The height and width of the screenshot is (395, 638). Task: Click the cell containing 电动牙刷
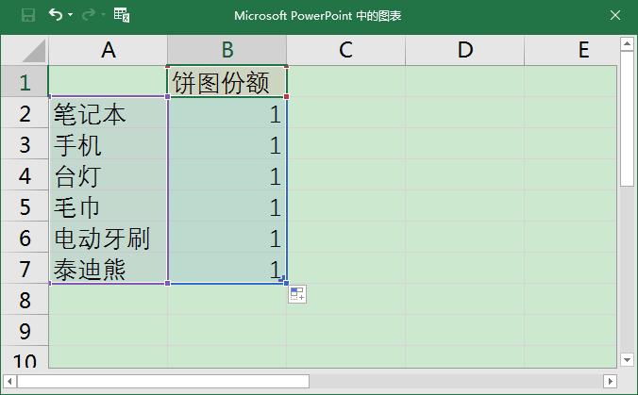pyautogui.click(x=109, y=238)
